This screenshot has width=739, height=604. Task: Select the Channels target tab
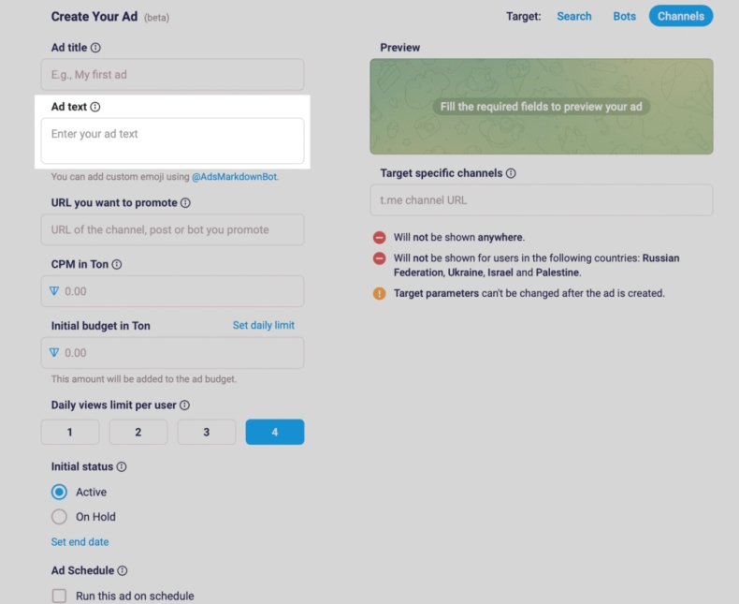681,16
